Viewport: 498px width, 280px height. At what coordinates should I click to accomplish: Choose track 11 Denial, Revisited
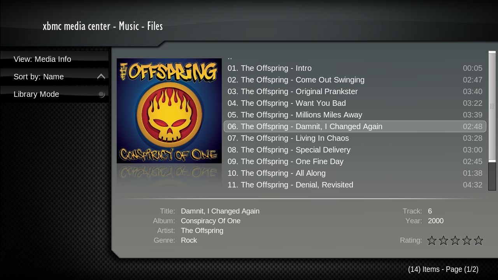(355, 185)
